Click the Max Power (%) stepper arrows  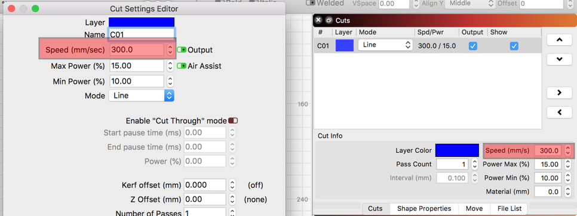170,66
